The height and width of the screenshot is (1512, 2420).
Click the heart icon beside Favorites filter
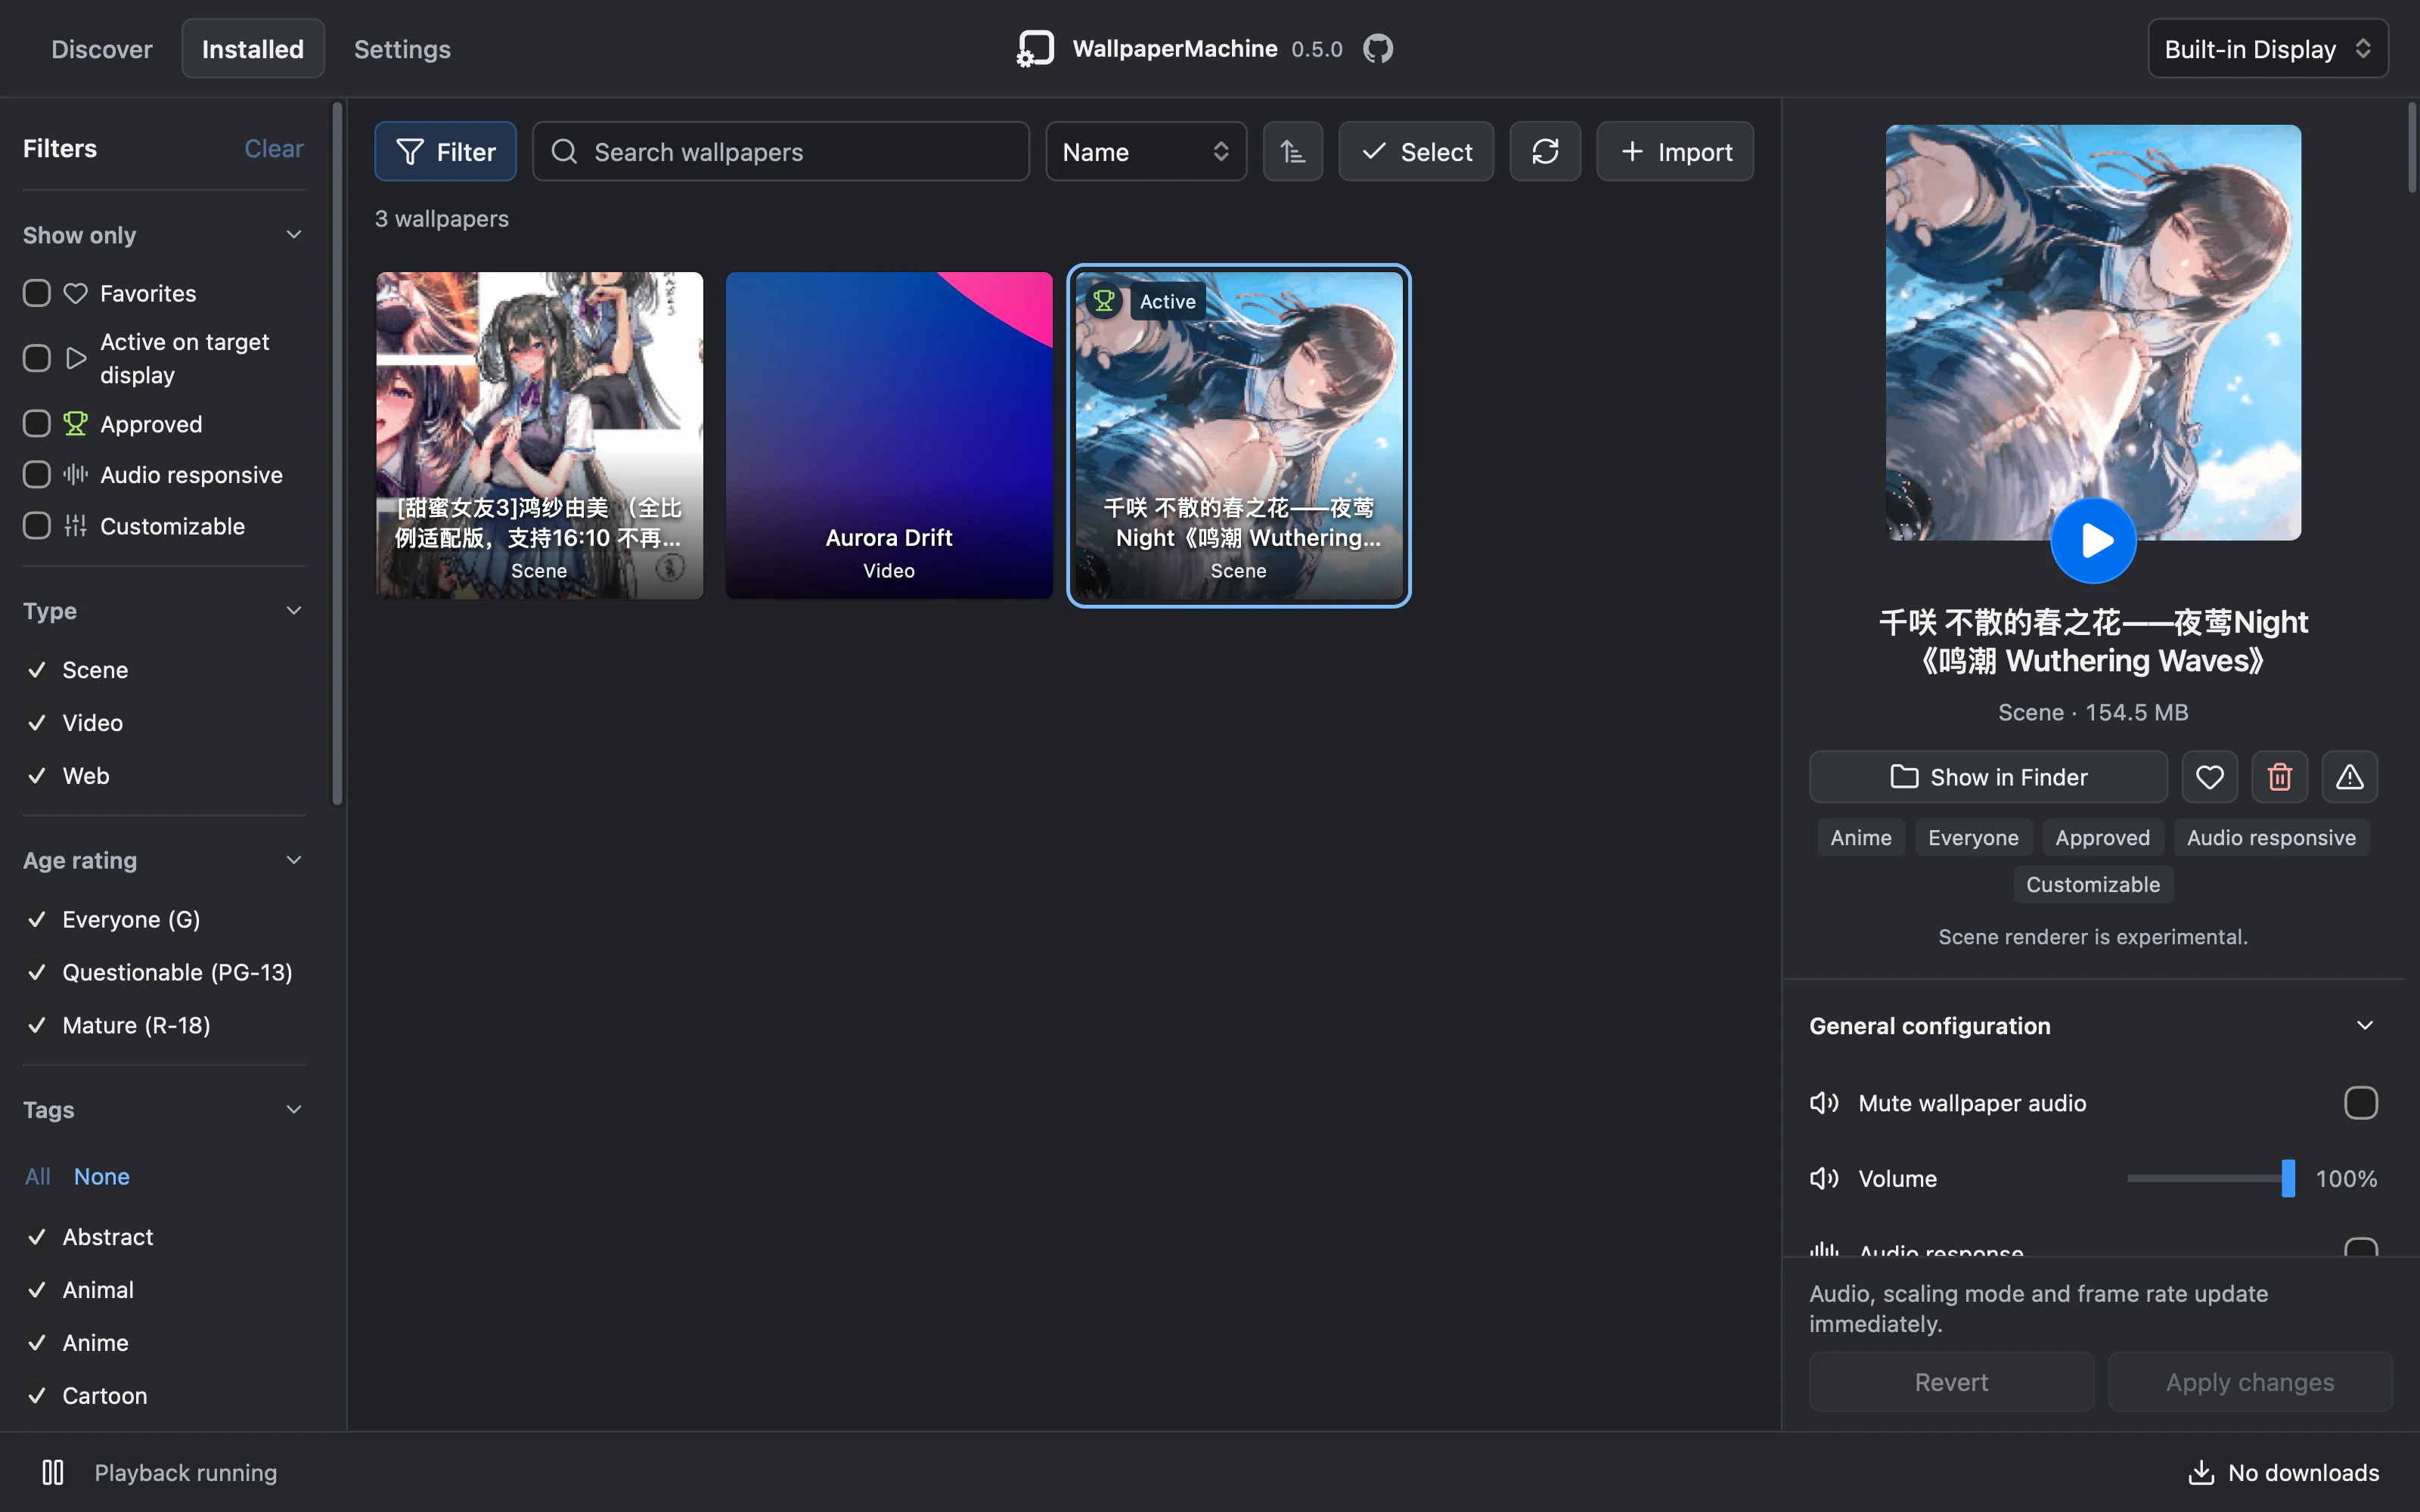pyautogui.click(x=75, y=293)
